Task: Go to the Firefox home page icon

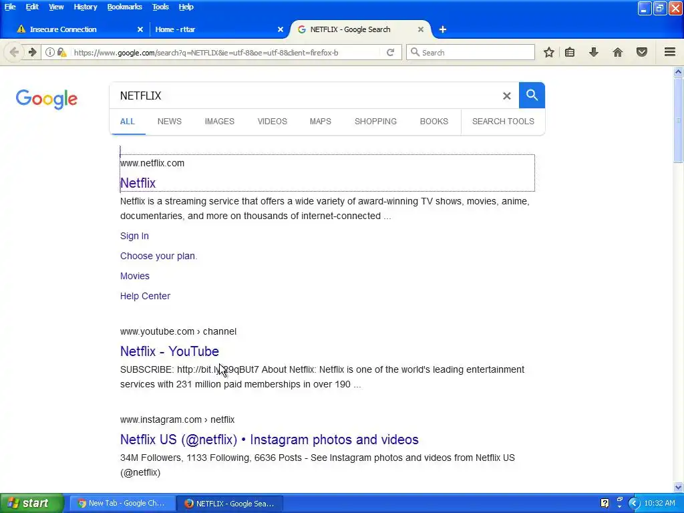Action: [x=618, y=52]
